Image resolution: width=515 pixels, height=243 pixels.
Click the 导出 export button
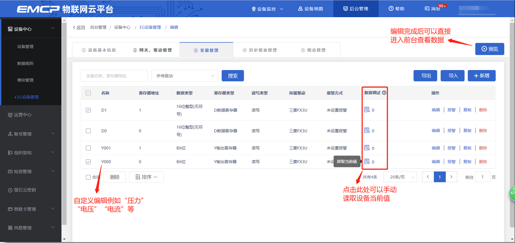pyautogui.click(x=425, y=76)
